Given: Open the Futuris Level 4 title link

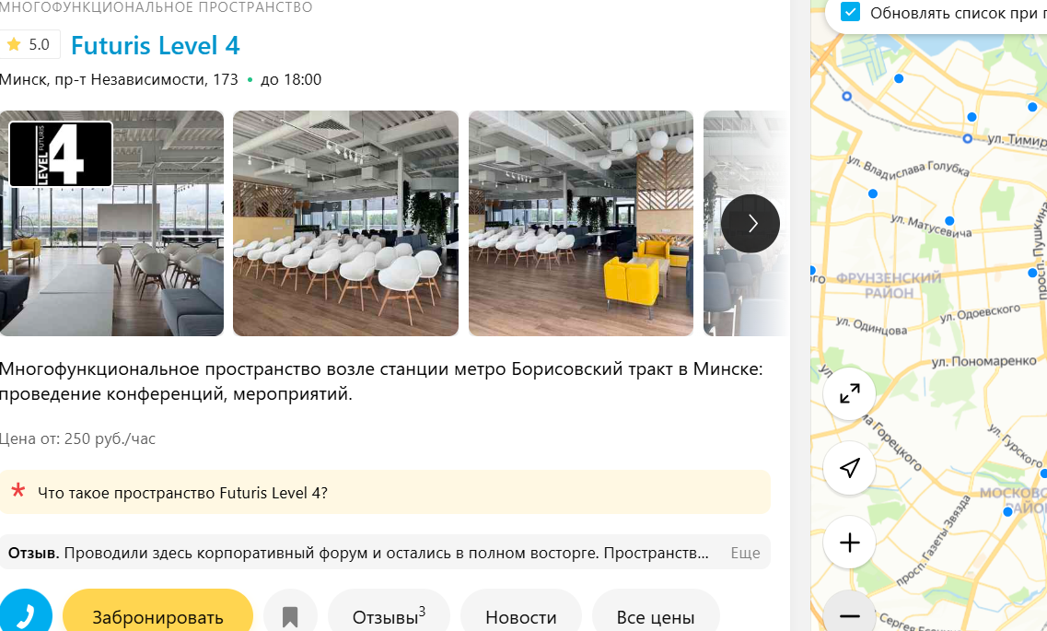Looking at the screenshot, I should 155,45.
